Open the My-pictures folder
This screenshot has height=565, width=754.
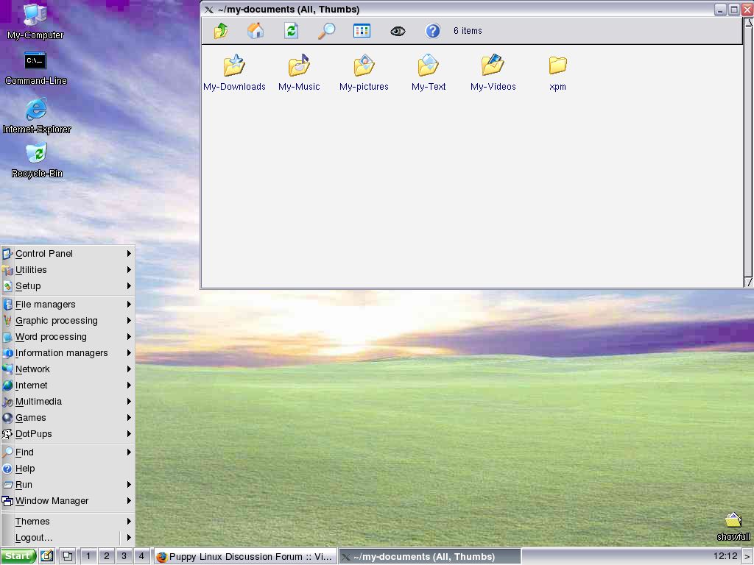click(x=364, y=73)
